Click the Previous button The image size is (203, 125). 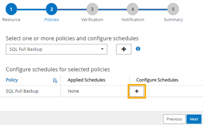[x=174, y=119]
